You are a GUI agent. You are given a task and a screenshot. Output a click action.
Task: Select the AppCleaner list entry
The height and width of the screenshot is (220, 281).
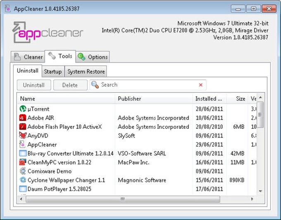42,144
